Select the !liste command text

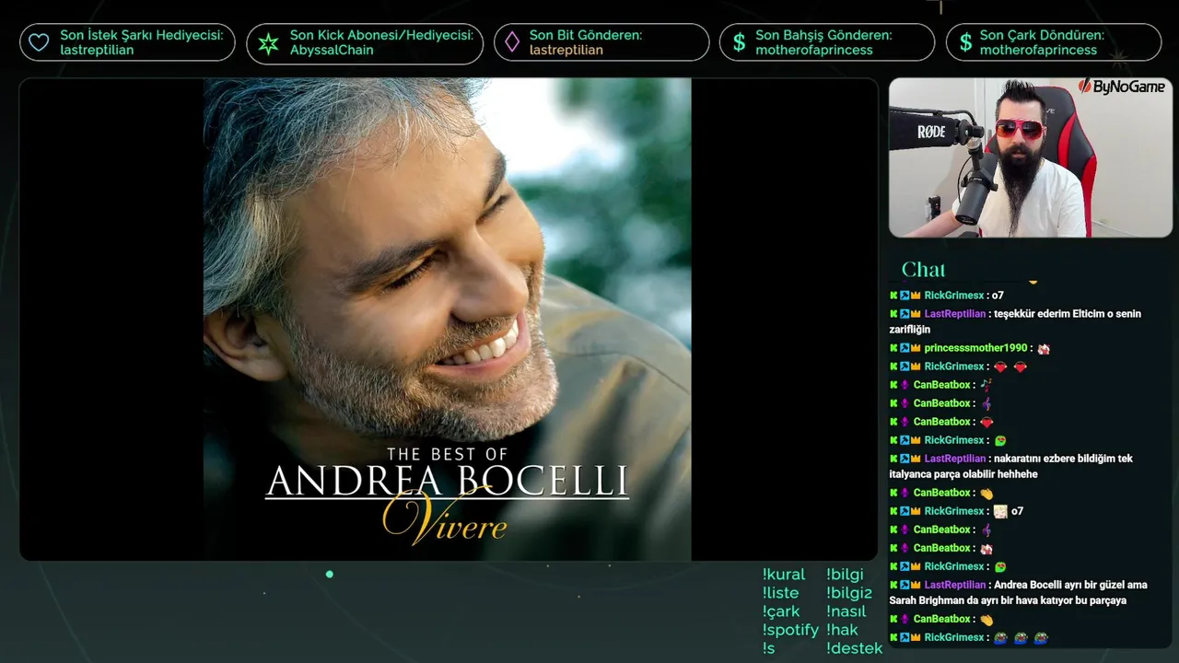click(x=780, y=593)
